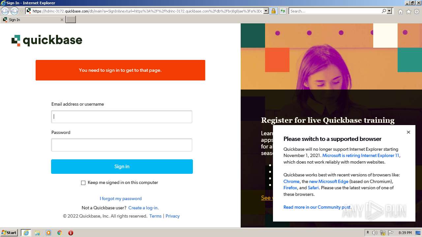Screen dimensions: 422x237
Task: Open a new blank tab
Action: pos(71,20)
